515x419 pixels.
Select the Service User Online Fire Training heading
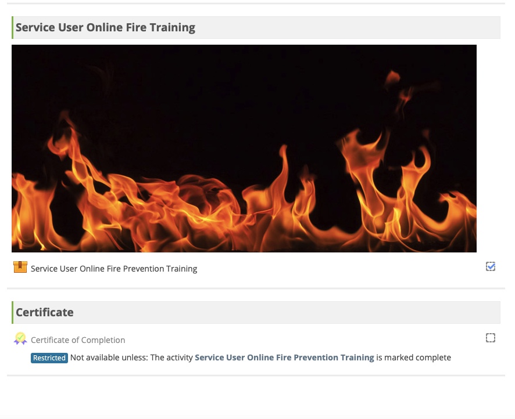[x=105, y=27]
